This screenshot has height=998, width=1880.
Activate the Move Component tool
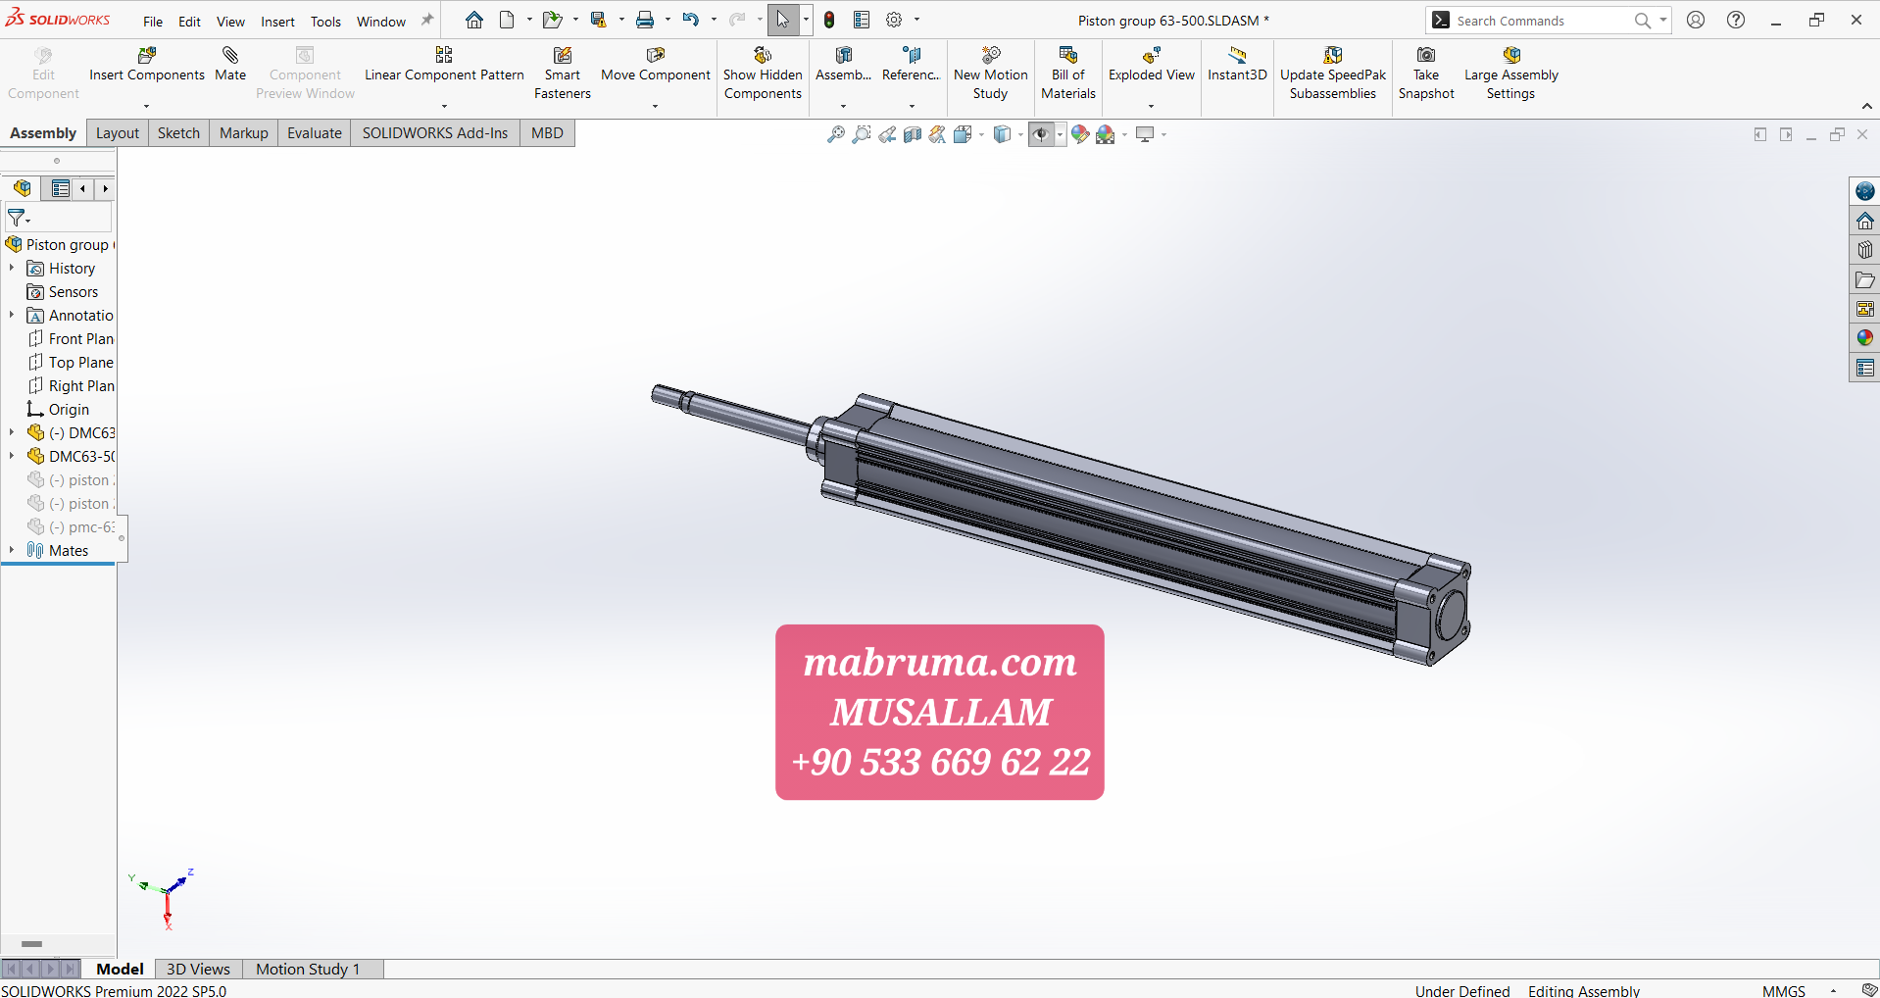(x=655, y=65)
